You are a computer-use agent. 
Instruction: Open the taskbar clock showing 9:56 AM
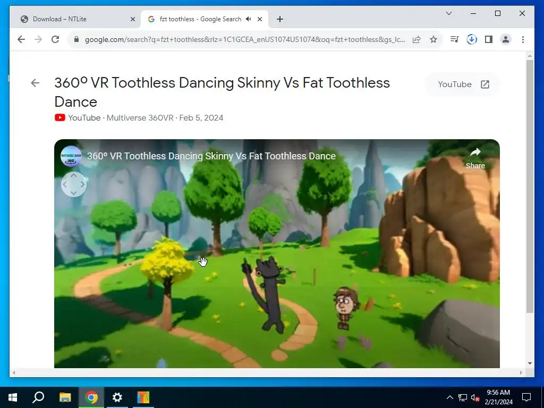(498, 397)
